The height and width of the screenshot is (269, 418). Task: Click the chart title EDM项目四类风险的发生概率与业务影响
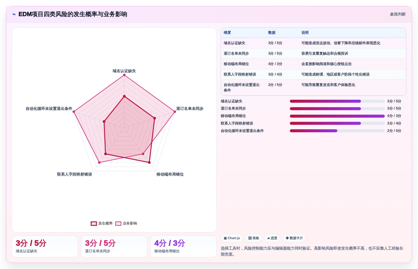(73, 14)
